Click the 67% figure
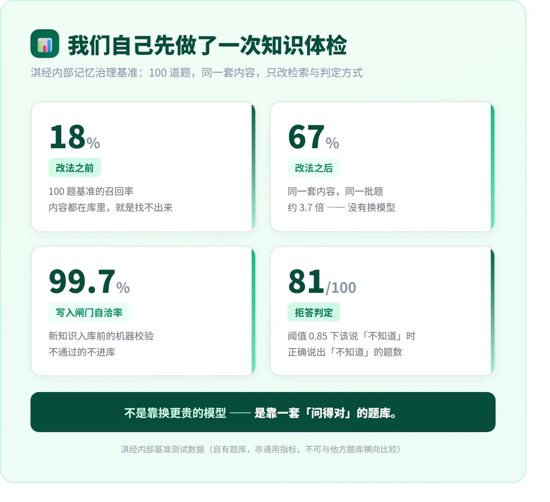The height and width of the screenshot is (502, 550). 314,137
